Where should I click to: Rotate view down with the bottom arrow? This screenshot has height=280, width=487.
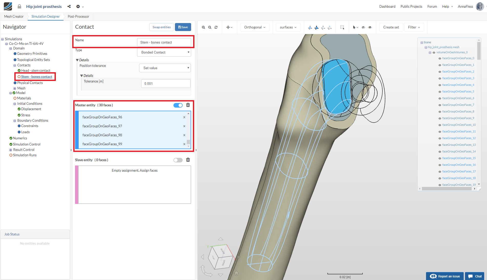[x=221, y=275]
